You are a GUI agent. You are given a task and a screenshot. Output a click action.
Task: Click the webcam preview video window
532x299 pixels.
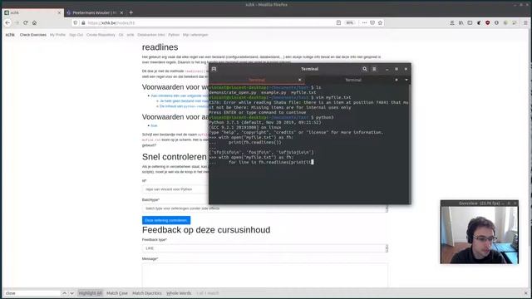(x=480, y=235)
